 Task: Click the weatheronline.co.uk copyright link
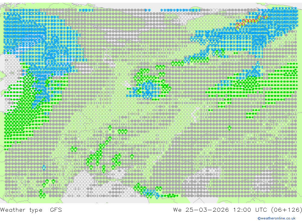click(277, 218)
